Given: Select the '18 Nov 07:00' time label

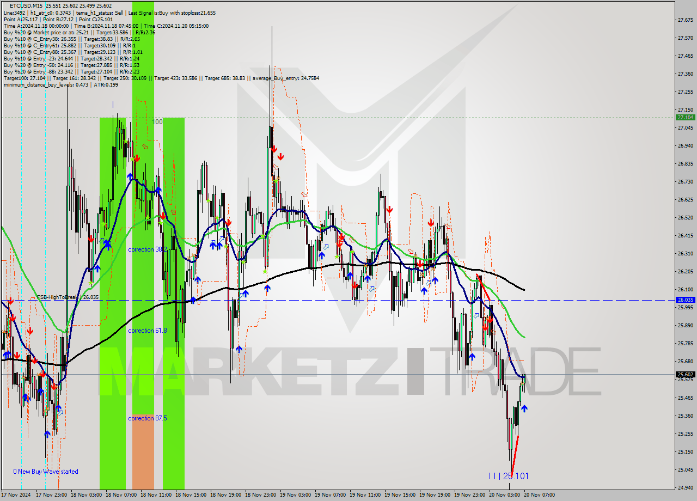Looking at the screenshot, I should coord(121,495).
